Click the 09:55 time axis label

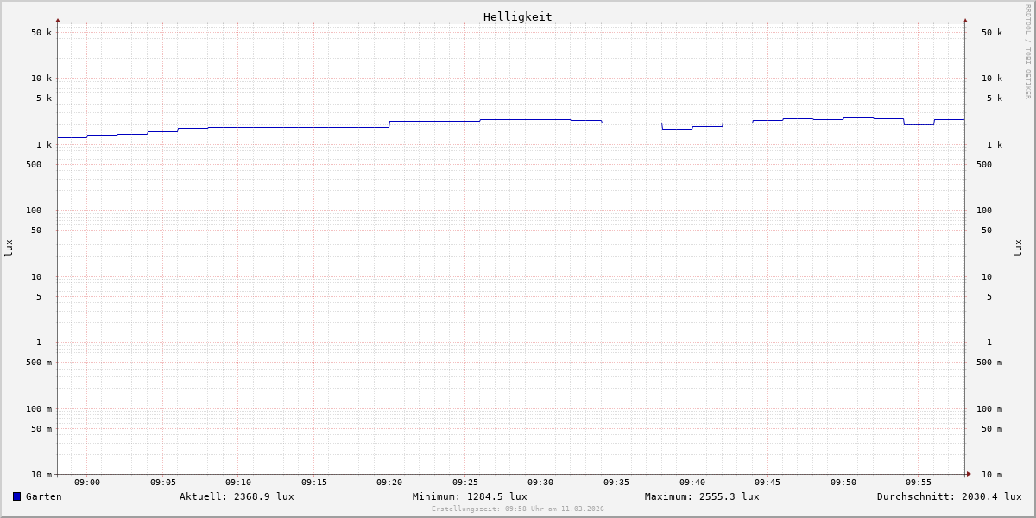coord(919,483)
